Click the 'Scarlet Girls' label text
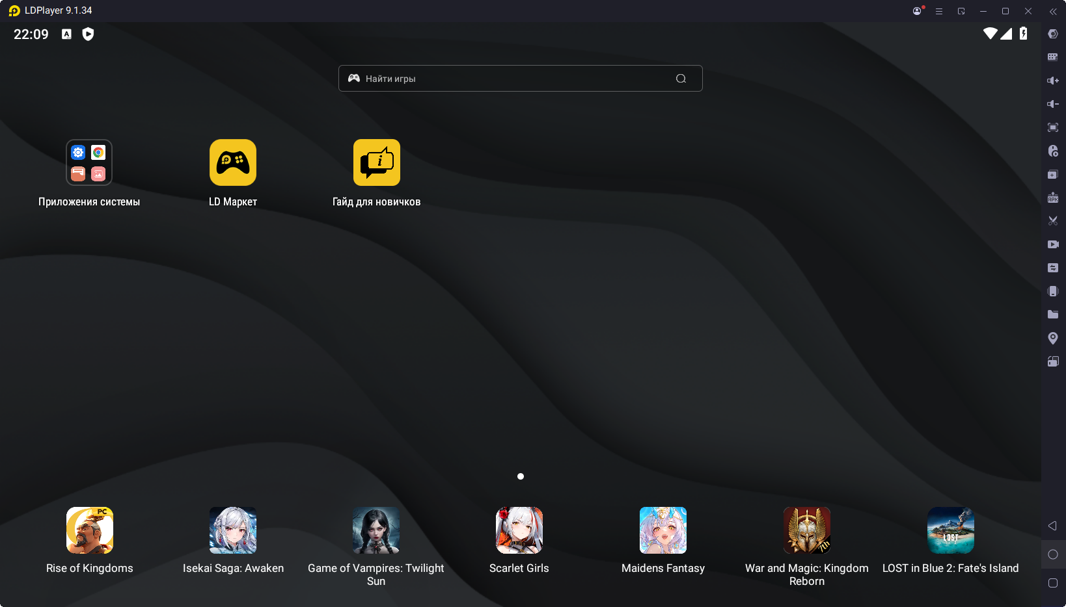Image resolution: width=1066 pixels, height=607 pixels. pos(519,569)
